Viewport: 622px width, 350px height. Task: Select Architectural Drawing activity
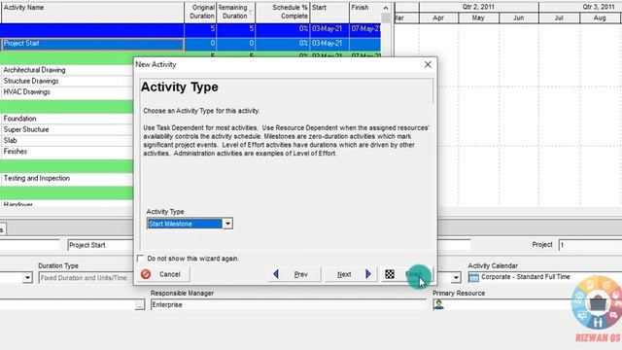(35, 70)
